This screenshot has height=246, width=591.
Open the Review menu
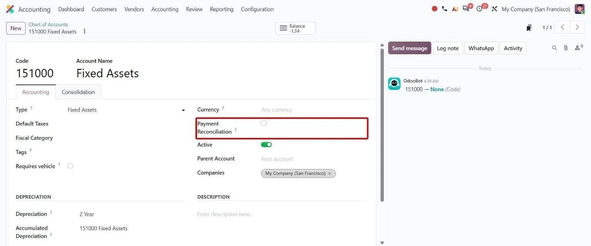[194, 9]
